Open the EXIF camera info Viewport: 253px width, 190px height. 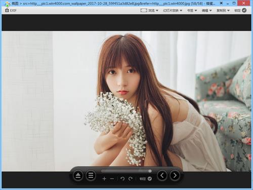coord(11,11)
